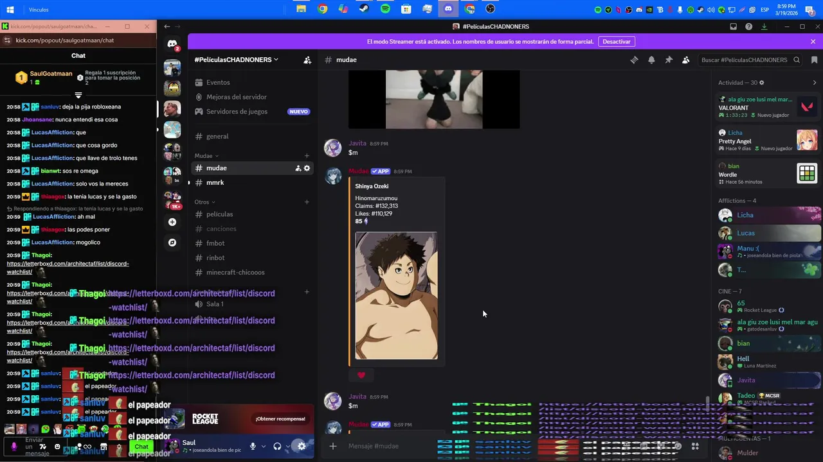Collapse the Mudae channel category

click(206, 156)
